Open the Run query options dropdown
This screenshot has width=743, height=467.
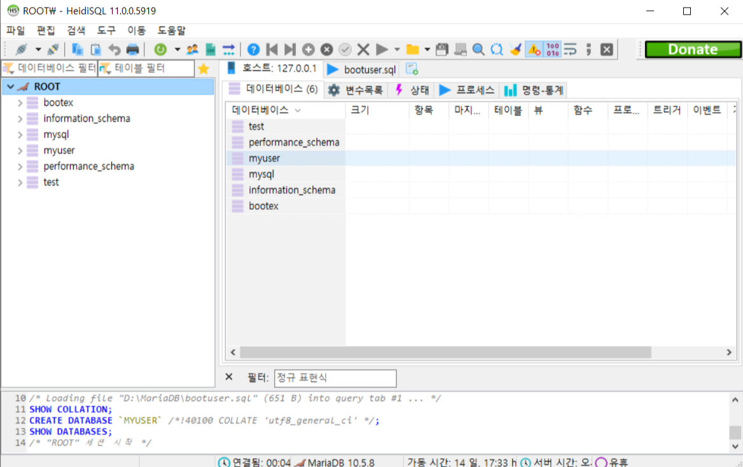(x=397, y=49)
